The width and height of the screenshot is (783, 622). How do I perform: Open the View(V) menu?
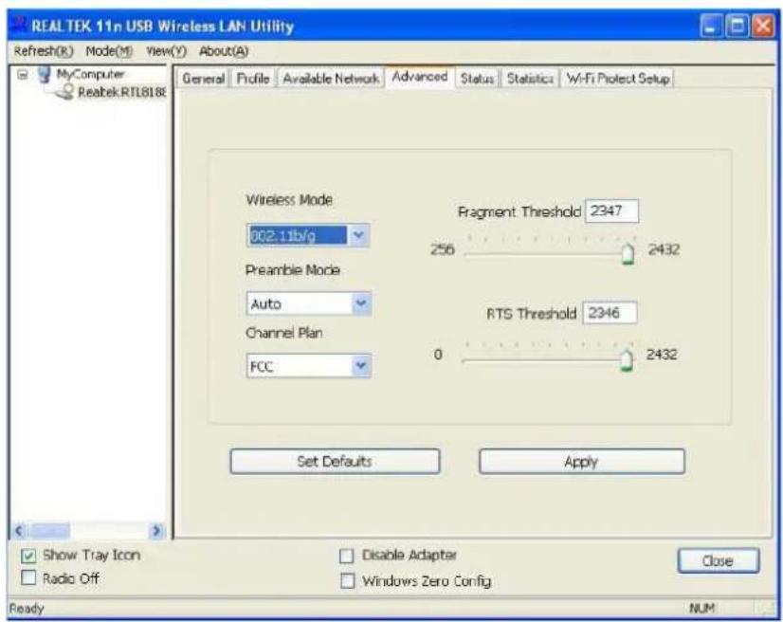click(x=166, y=51)
